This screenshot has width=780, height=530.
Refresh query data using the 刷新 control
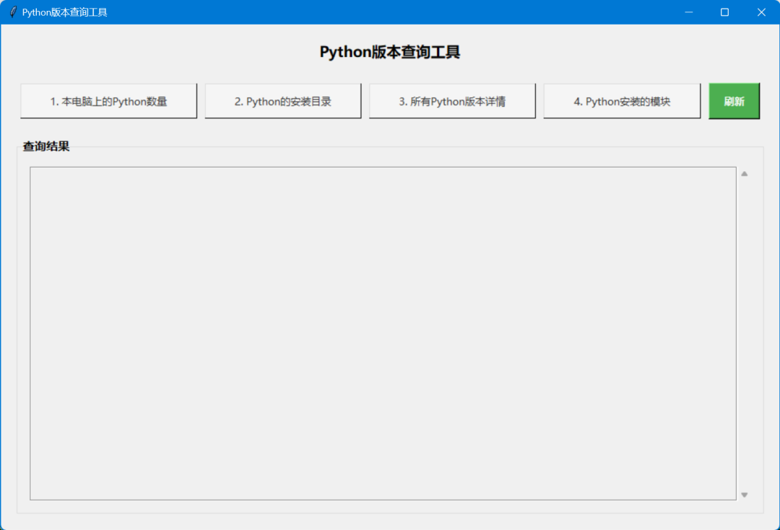[x=734, y=101]
